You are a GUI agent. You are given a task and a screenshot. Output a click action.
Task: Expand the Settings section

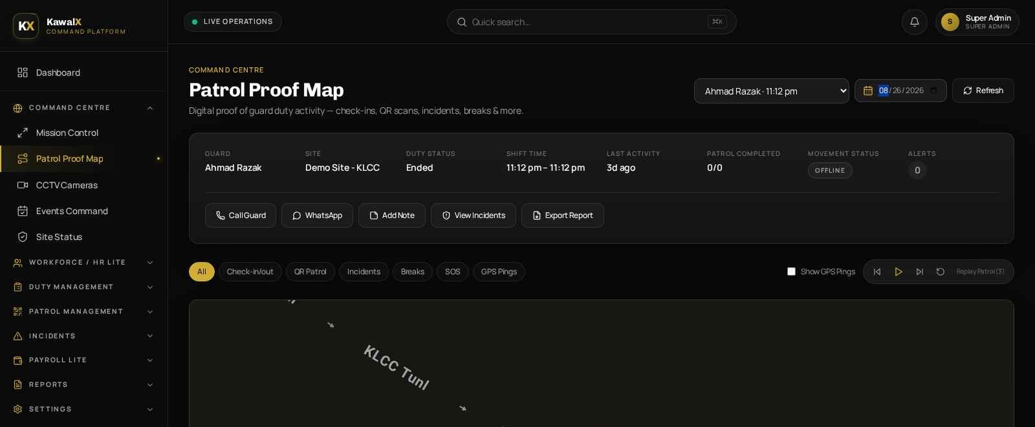point(150,410)
